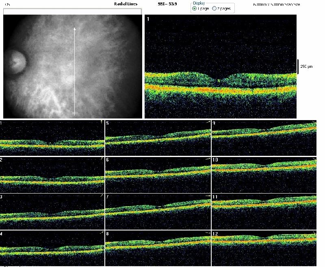Screen dimensions: 325x267
Task: Open radial scan thumbnail number 8
Action: coord(158,248)
